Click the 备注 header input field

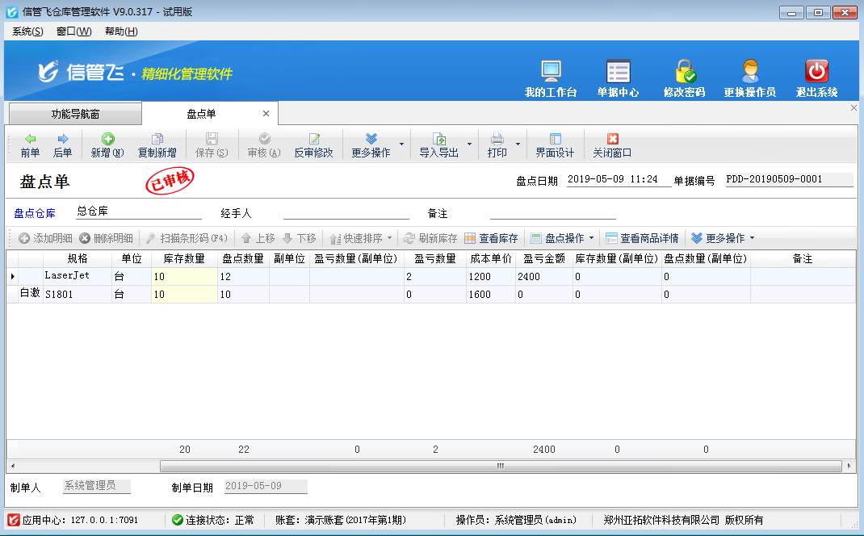click(552, 212)
